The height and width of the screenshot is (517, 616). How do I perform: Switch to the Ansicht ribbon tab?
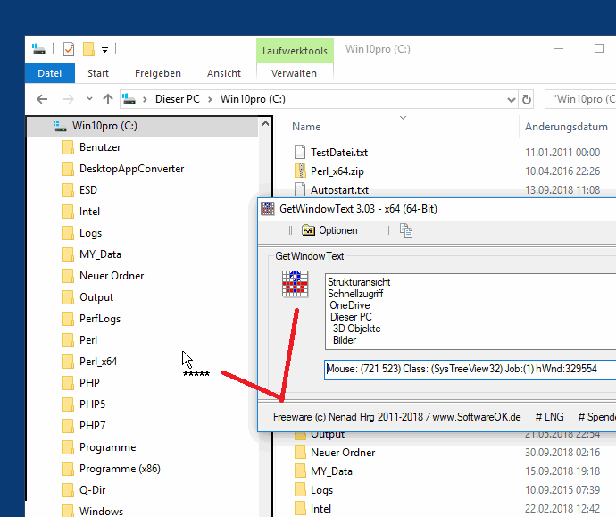pos(224,73)
